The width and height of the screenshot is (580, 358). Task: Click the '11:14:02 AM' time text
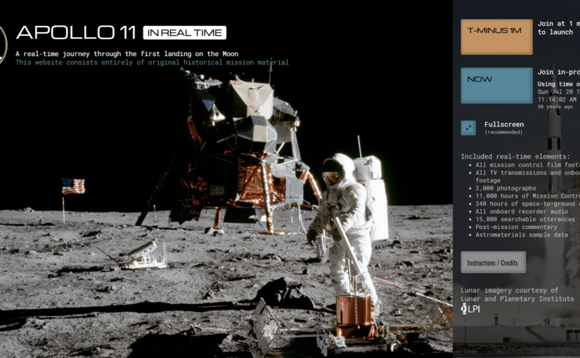click(x=557, y=100)
